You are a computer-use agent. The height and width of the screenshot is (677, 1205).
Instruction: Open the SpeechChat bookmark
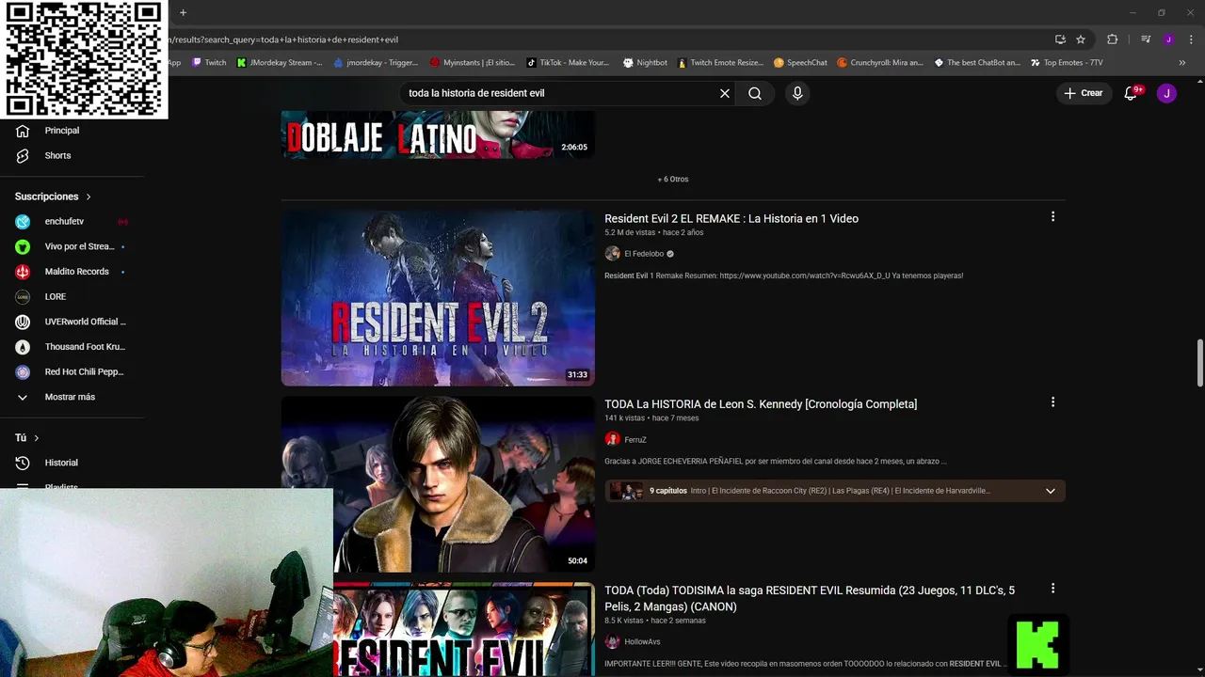[800, 63]
